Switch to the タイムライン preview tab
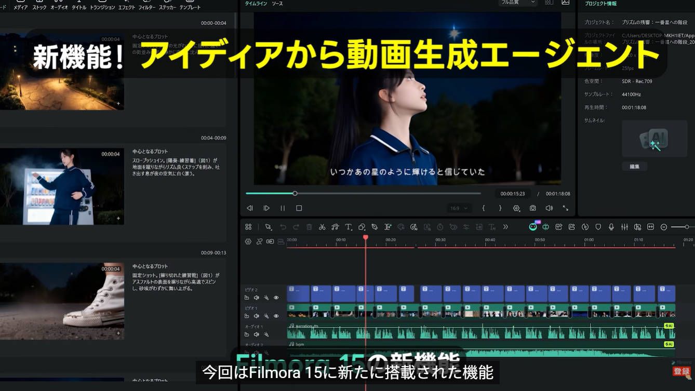The image size is (695, 391). point(256,4)
